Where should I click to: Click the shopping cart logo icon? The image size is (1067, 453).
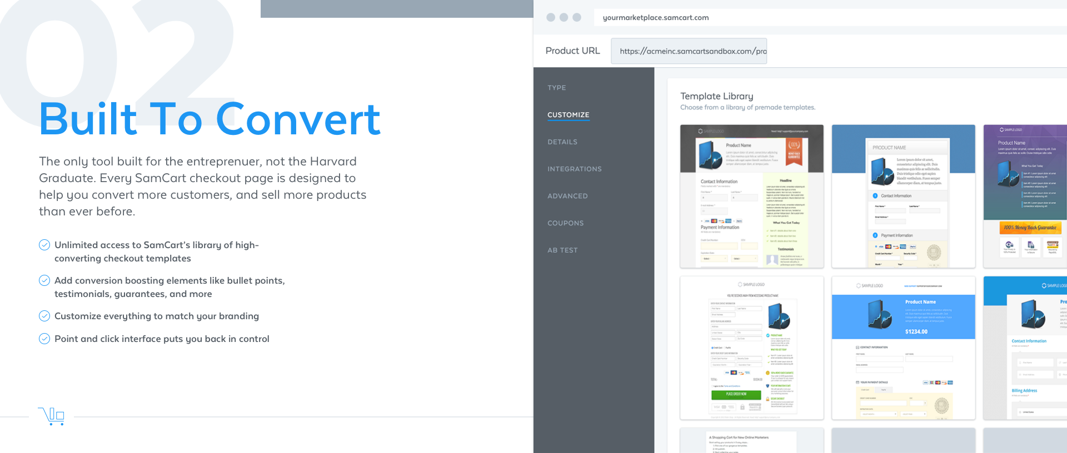(x=51, y=416)
